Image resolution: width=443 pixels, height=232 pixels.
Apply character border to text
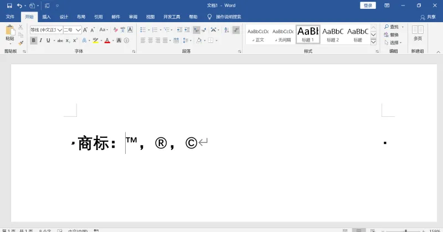tap(130, 30)
